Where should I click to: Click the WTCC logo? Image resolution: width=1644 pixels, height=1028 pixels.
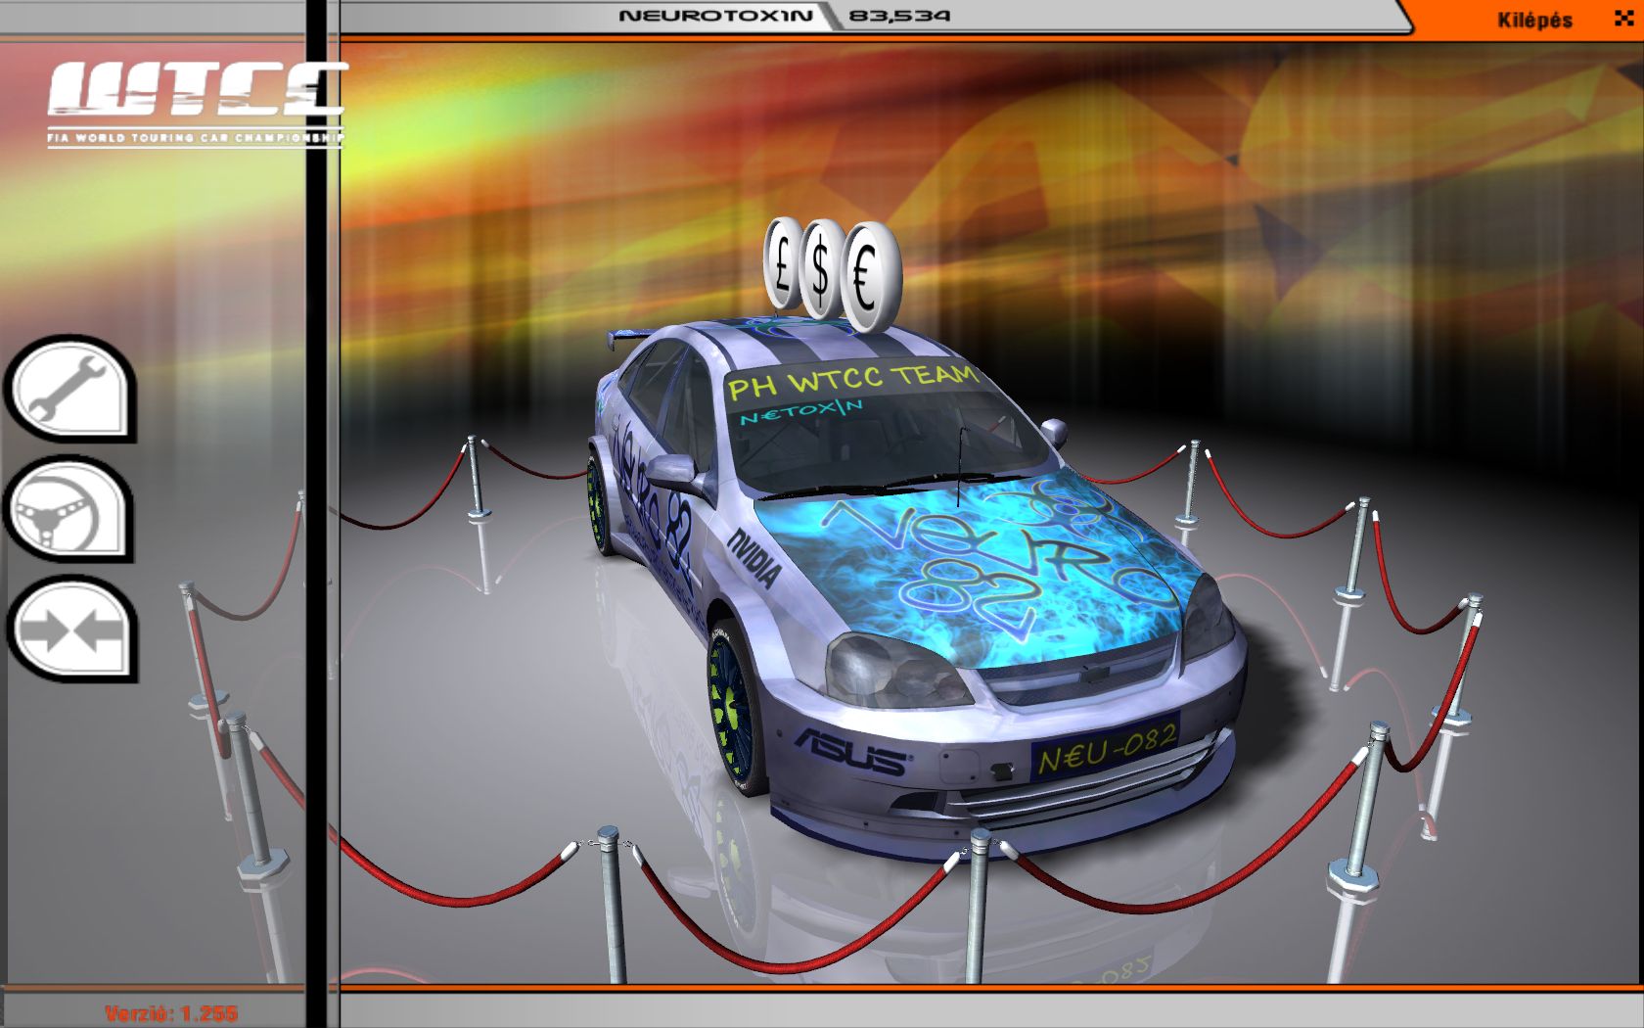coord(196,103)
